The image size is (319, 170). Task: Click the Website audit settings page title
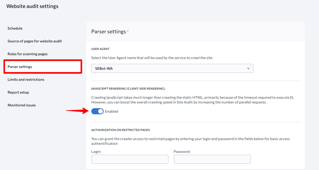[x=32, y=6]
